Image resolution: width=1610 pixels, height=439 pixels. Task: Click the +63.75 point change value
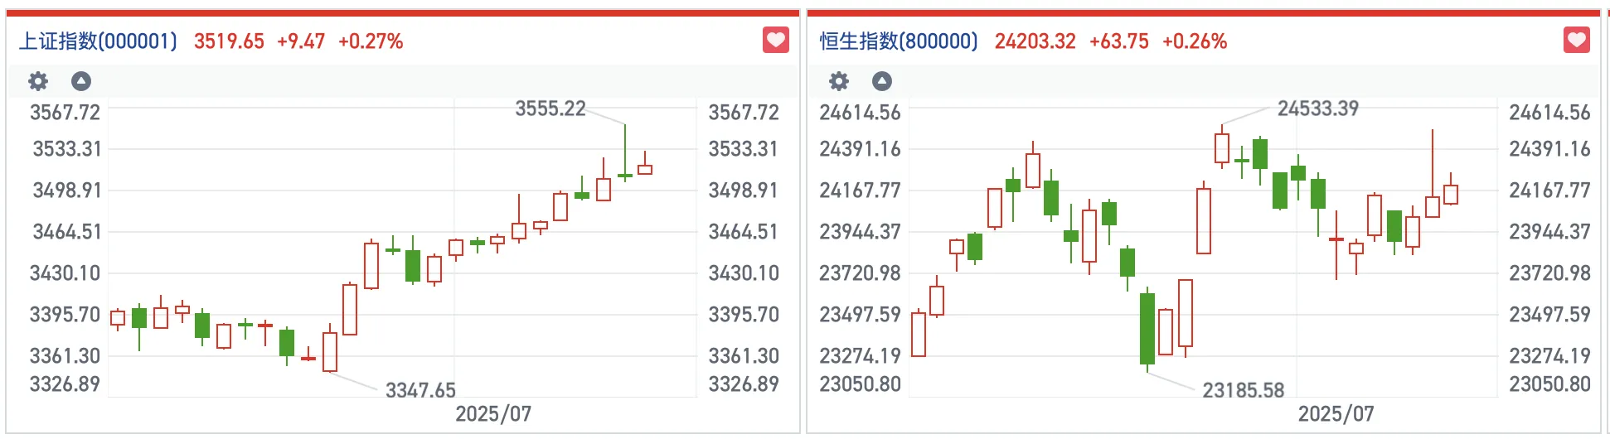(1118, 41)
